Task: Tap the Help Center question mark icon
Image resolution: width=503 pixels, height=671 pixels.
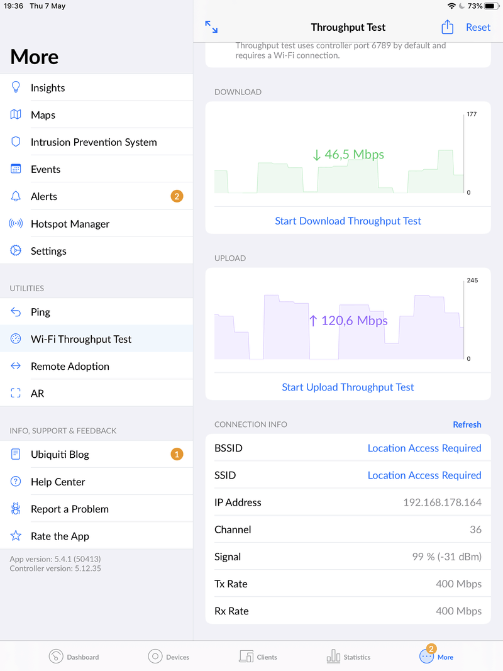Action: [x=16, y=482]
